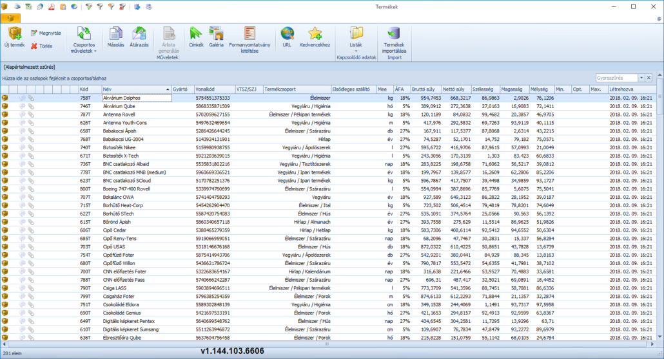Select the Digitális képkeret Pentex row
The width and height of the screenshot is (664, 359).
point(329,321)
